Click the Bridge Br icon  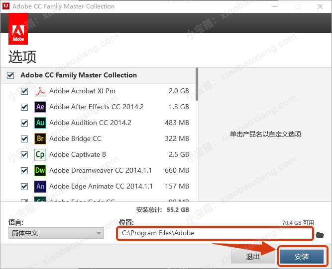40,139
